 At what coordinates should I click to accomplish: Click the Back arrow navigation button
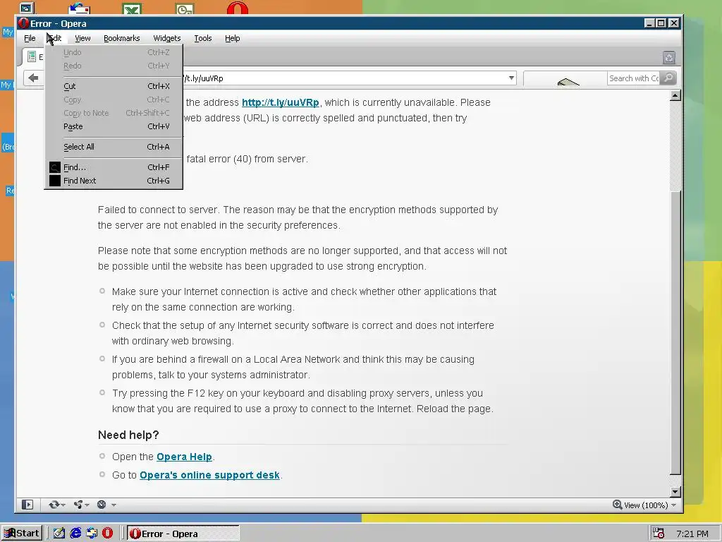(x=33, y=78)
